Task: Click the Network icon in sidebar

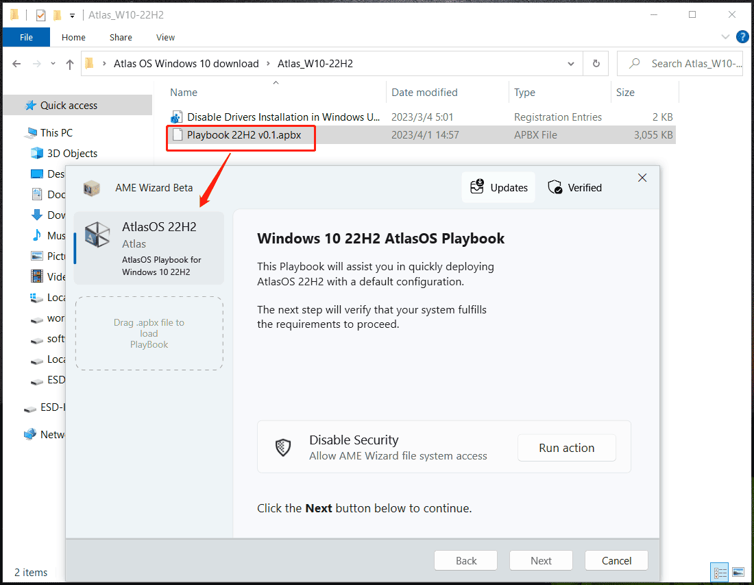Action: [x=30, y=434]
